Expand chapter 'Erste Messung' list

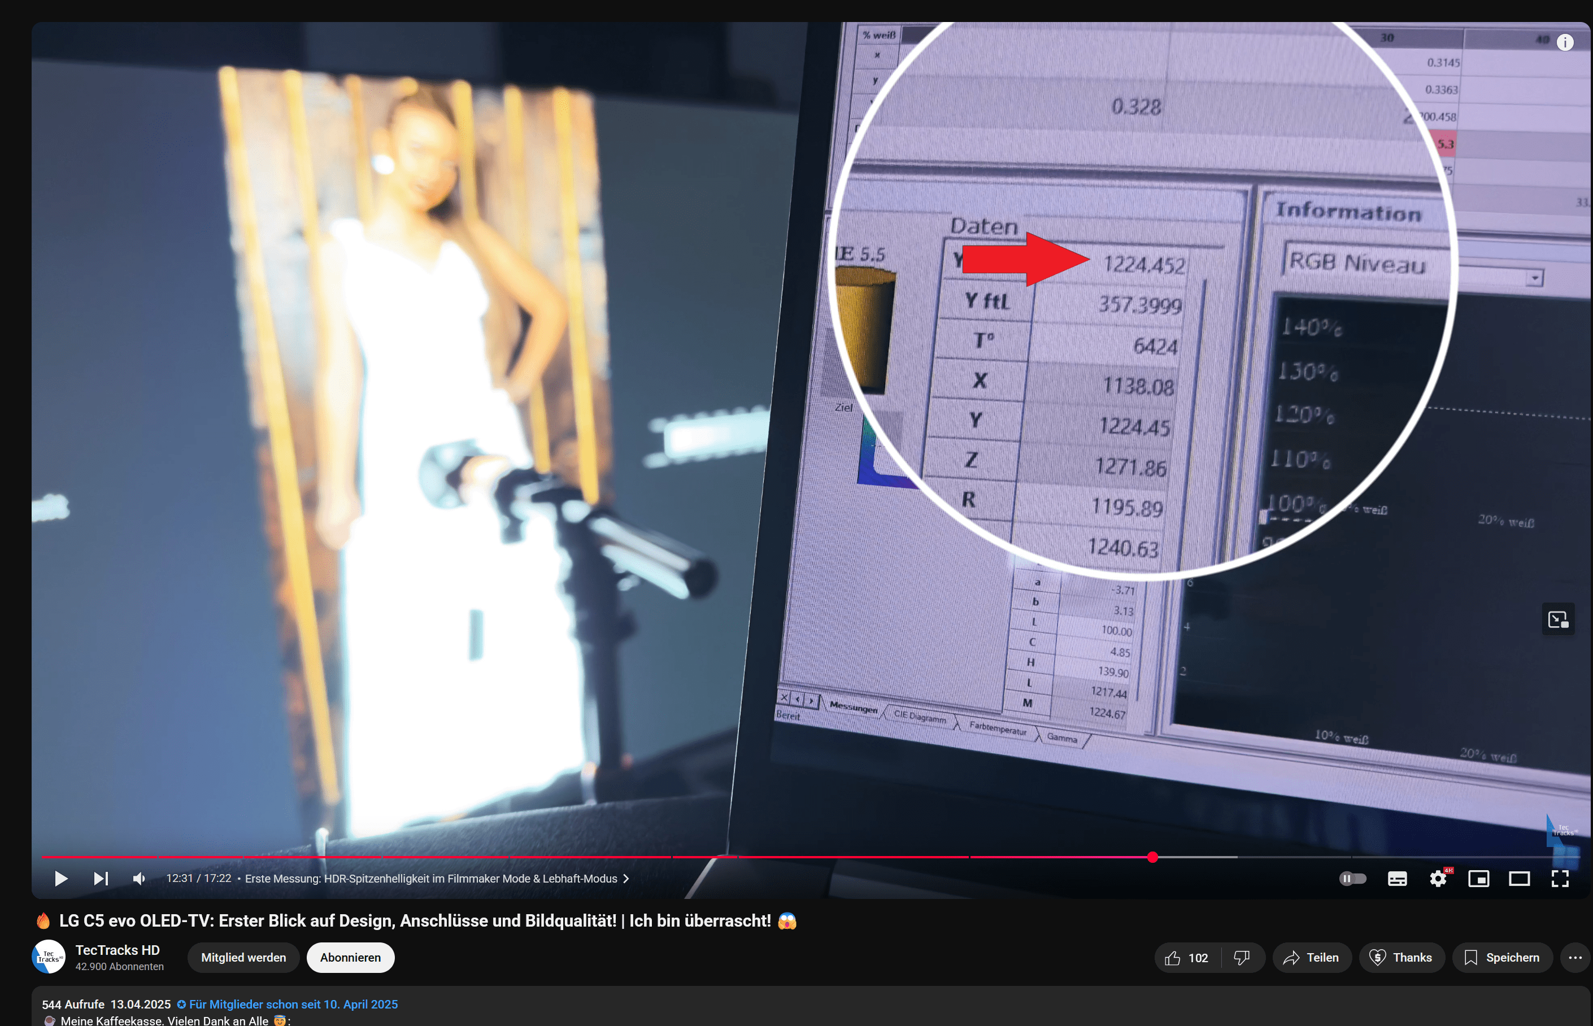pyautogui.click(x=437, y=878)
